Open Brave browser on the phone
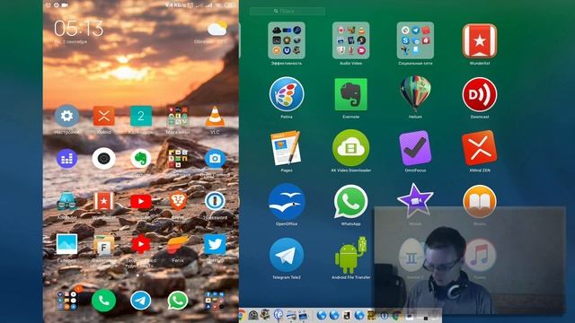This screenshot has width=575, height=323. (x=178, y=201)
